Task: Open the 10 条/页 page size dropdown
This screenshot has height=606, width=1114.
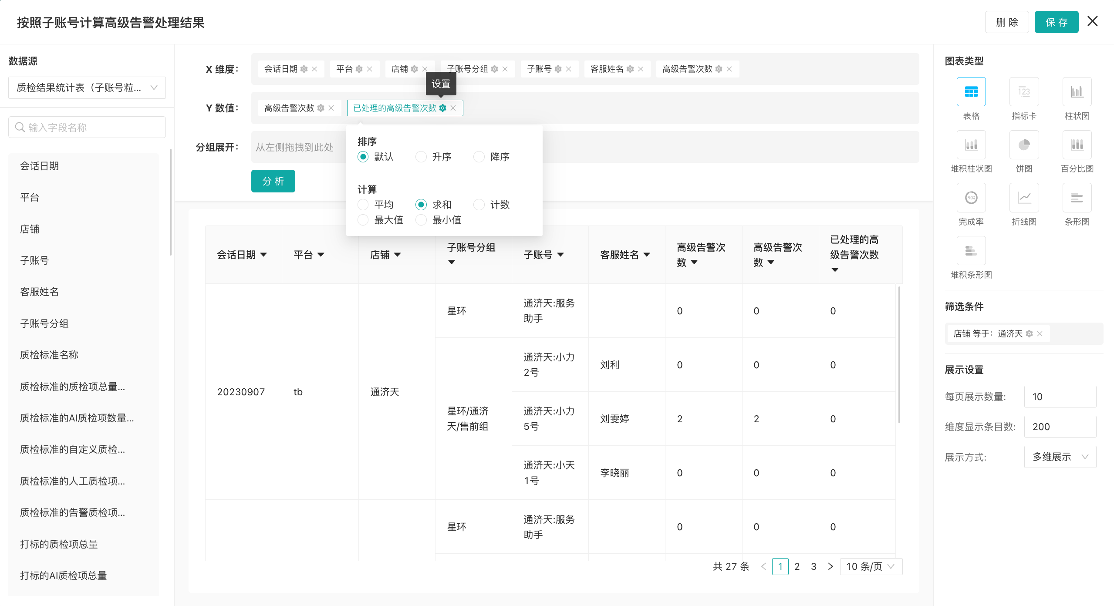Action: pyautogui.click(x=871, y=566)
